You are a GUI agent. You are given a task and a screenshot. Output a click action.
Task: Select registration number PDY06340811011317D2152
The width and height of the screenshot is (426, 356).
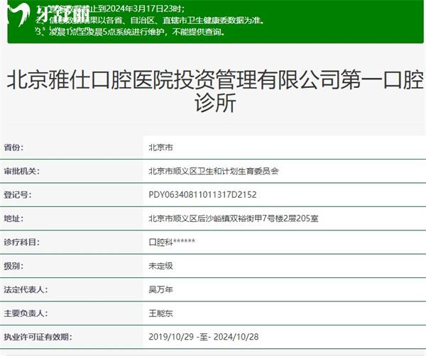pyautogui.click(x=202, y=195)
